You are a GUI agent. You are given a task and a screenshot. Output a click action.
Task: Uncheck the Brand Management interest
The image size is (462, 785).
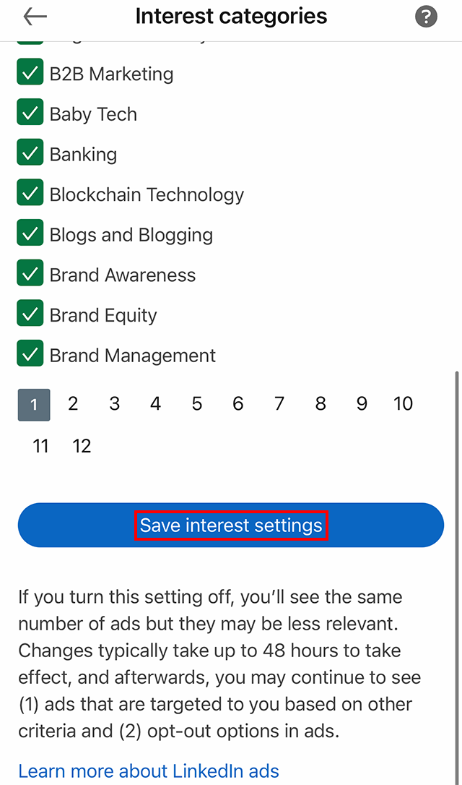[x=30, y=354]
